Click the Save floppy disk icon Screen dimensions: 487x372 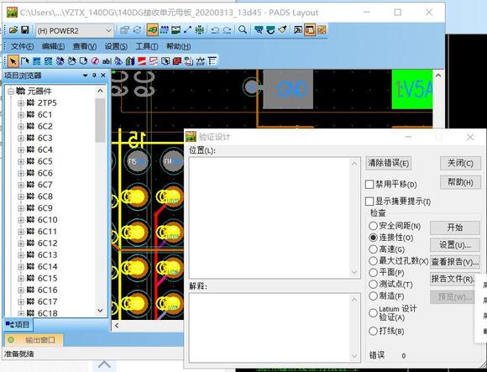pos(25,30)
